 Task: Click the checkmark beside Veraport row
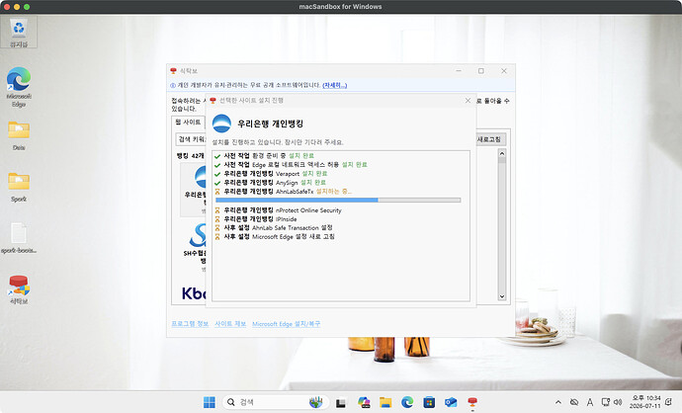pos(217,174)
